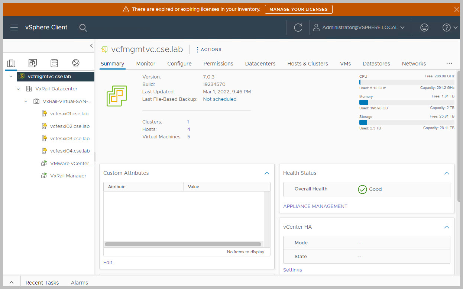Viewport: 463px width, 289px height.
Task: Collapse the left navigation sidebar
Action: pyautogui.click(x=91, y=46)
